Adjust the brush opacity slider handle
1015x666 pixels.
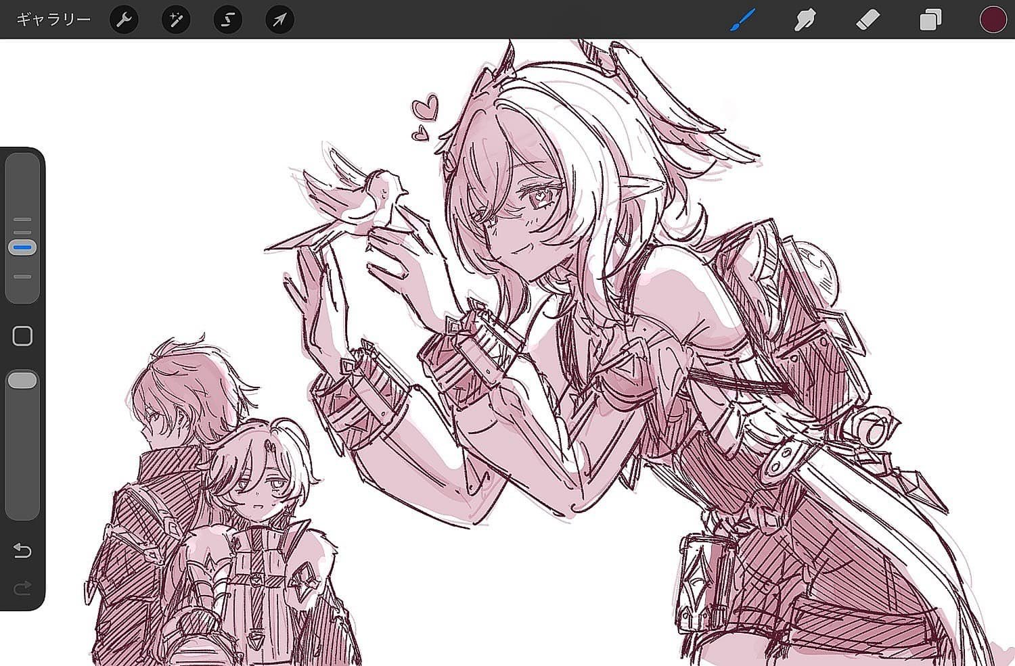point(22,380)
